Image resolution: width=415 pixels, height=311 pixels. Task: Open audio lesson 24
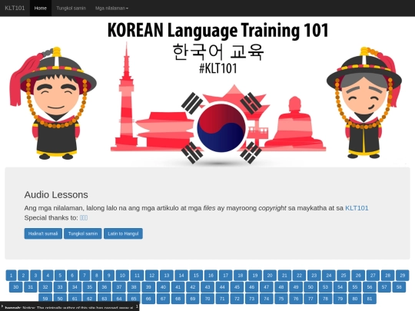[x=329, y=276]
